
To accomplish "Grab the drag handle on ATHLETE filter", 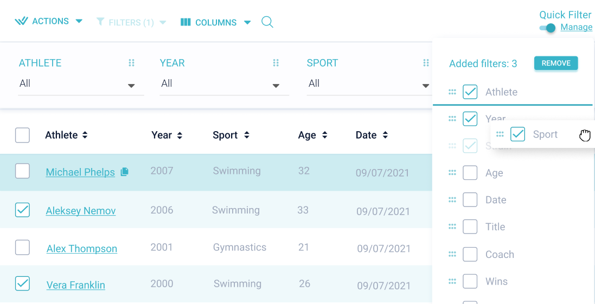I will click(131, 63).
